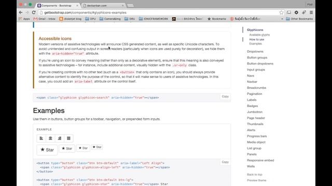332x186 pixels.
Task: Go to Alerts sidebar link
Action: (x=251, y=130)
